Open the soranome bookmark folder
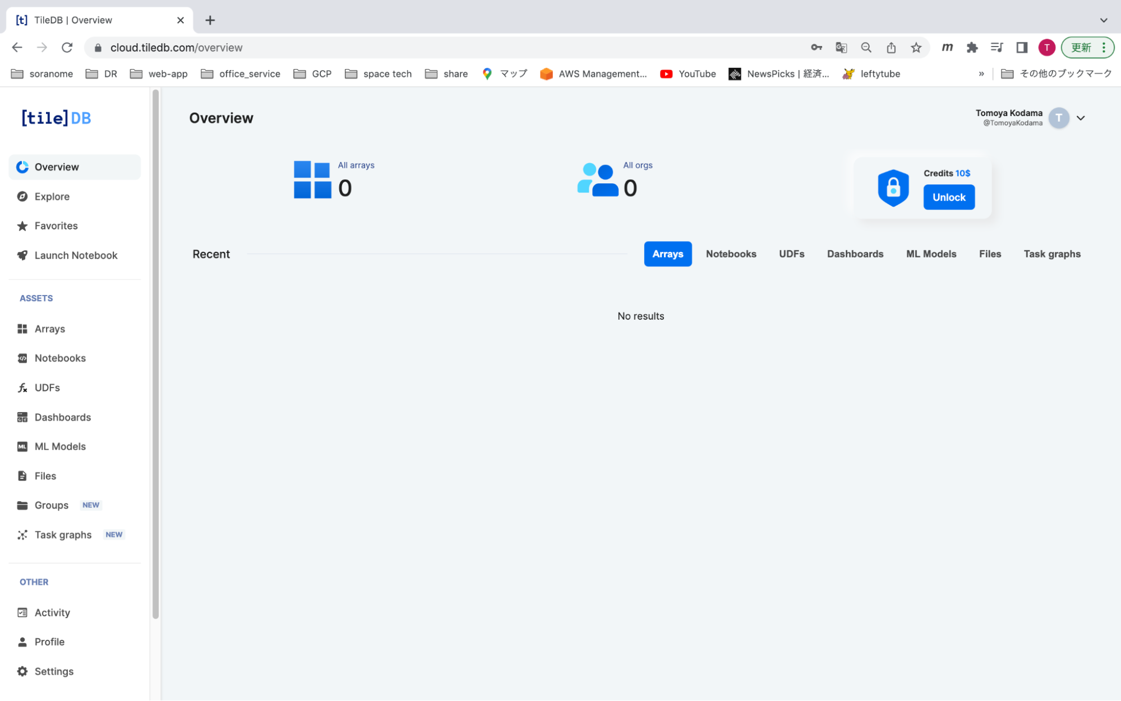Viewport: 1121px width, 701px height. 42,74
